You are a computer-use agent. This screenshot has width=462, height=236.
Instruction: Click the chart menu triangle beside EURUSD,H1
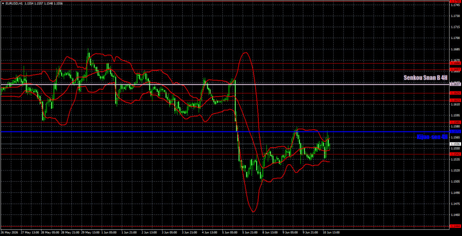(2, 3)
